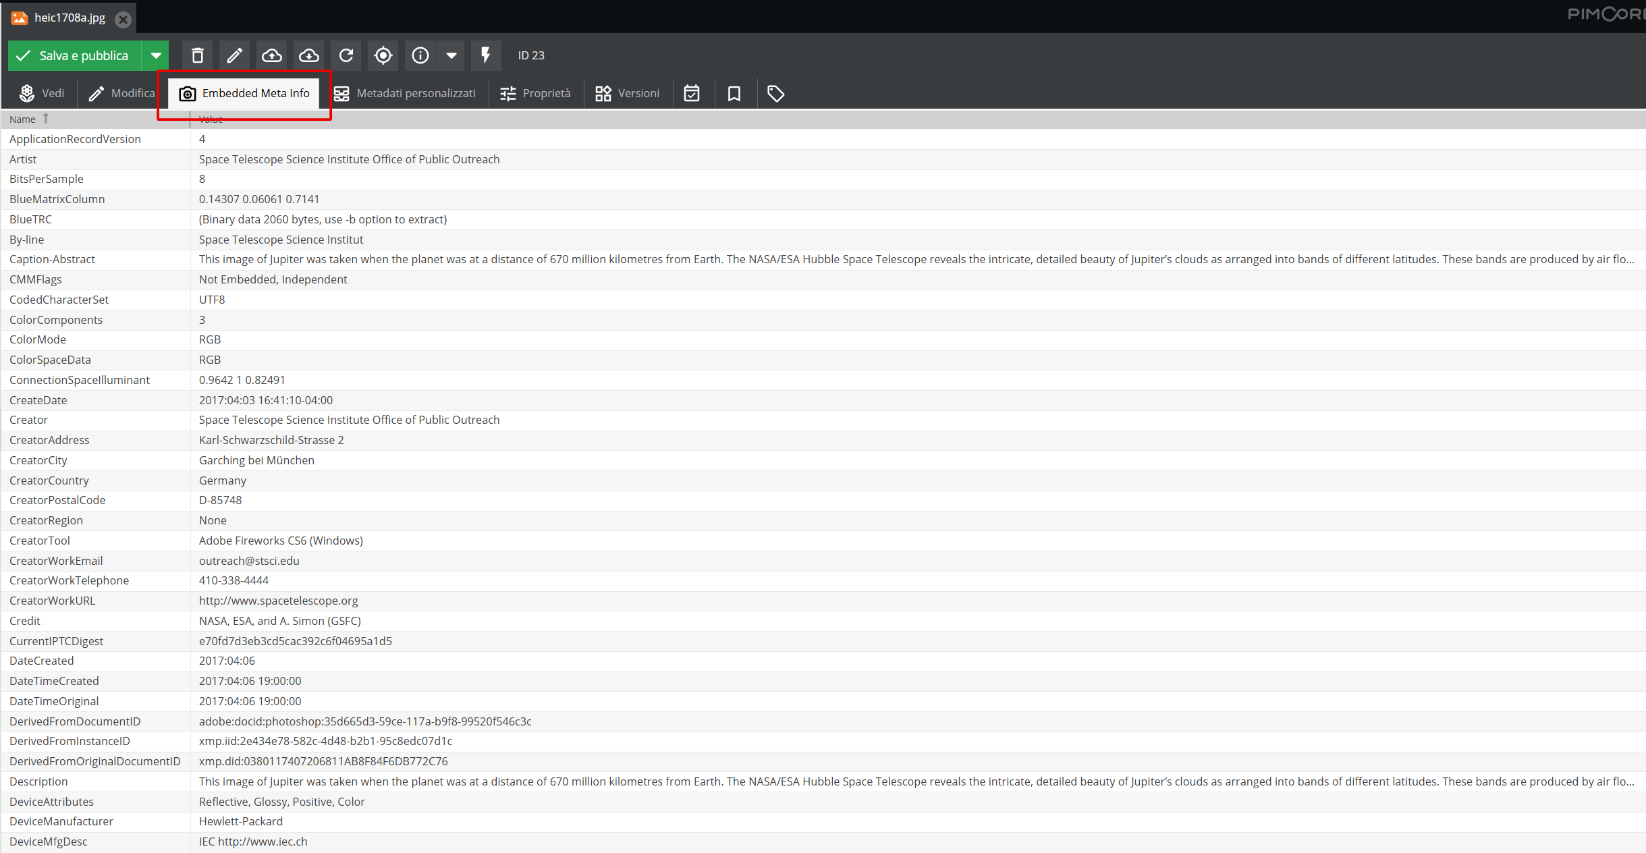Click the info circle icon
Screen dimensions: 1646x853
point(420,55)
